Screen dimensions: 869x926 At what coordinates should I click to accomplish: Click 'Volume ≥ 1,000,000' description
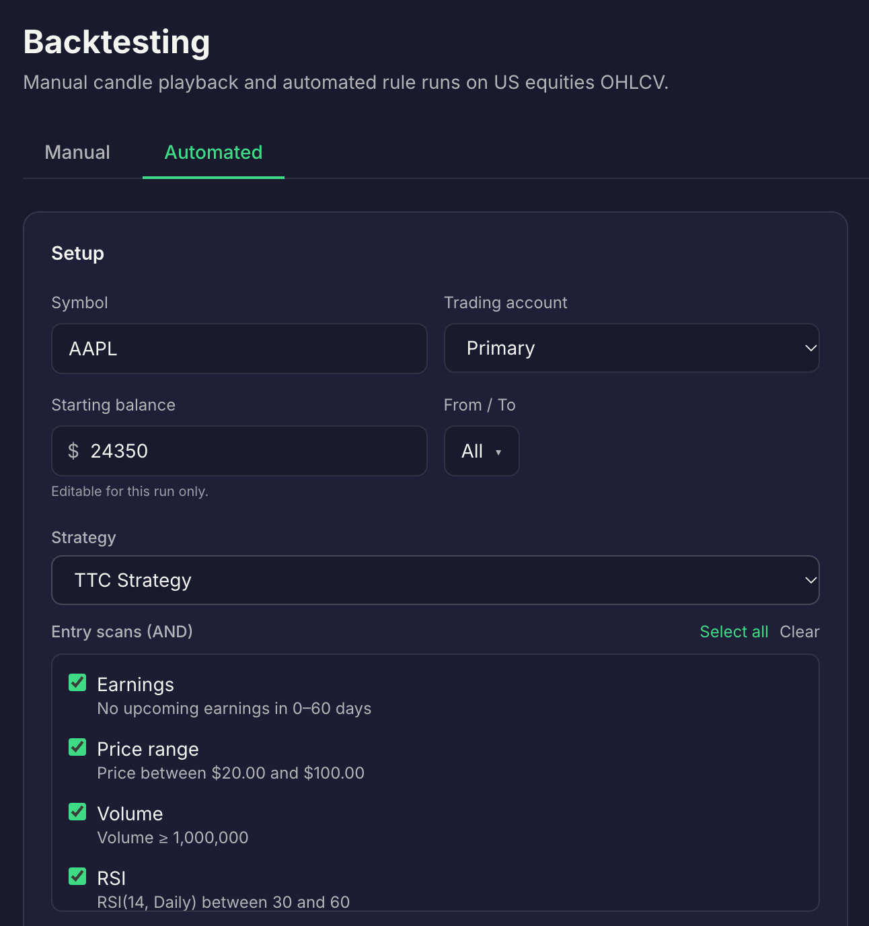click(173, 838)
